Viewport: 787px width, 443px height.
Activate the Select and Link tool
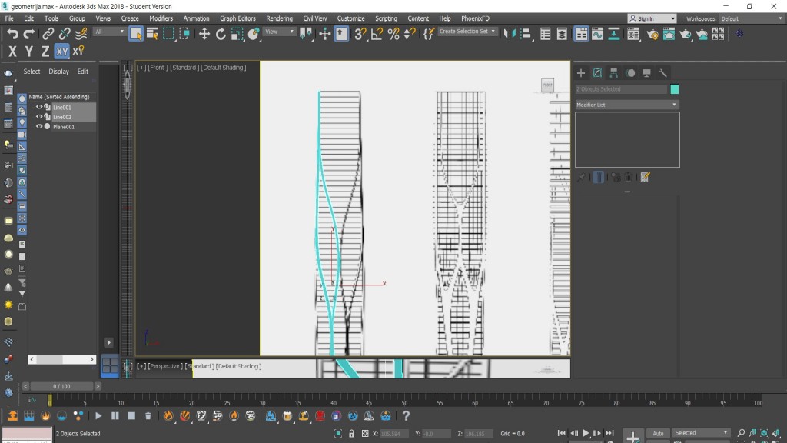48,34
